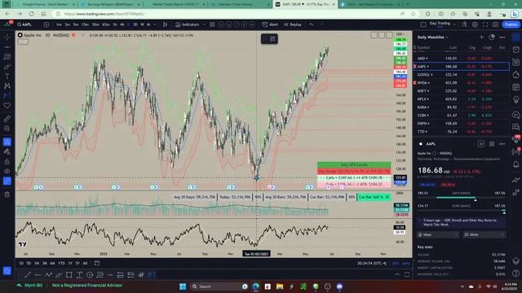The width and height of the screenshot is (522, 293).
Task: Select the ruler measure tool
Action: pos(7,119)
